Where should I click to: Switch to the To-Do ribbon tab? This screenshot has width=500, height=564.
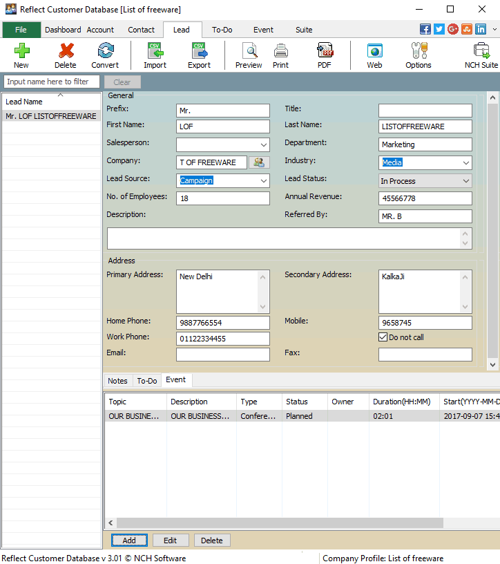point(222,30)
